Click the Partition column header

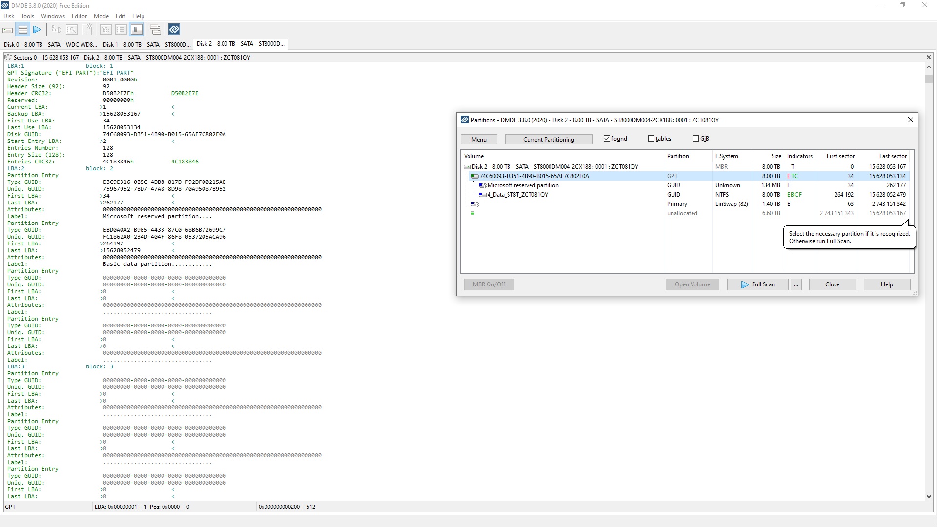(x=688, y=156)
